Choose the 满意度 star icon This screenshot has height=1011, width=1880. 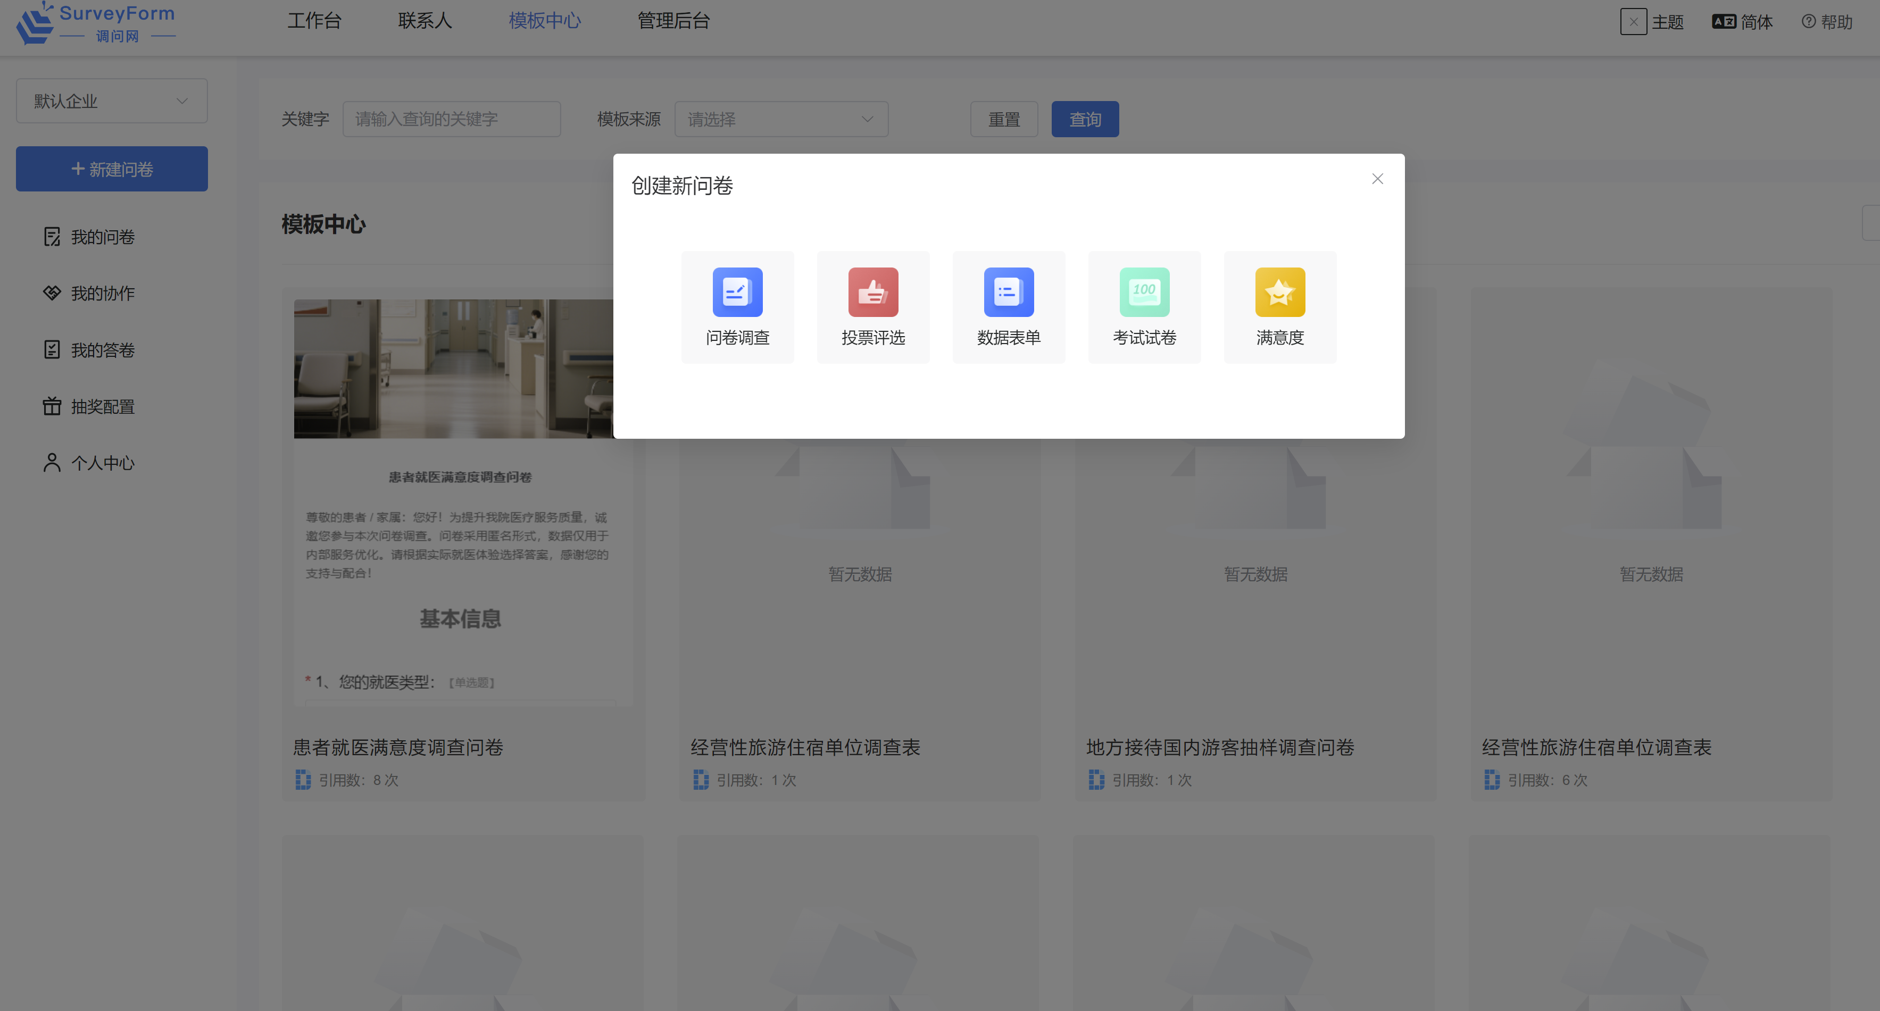pos(1279,293)
